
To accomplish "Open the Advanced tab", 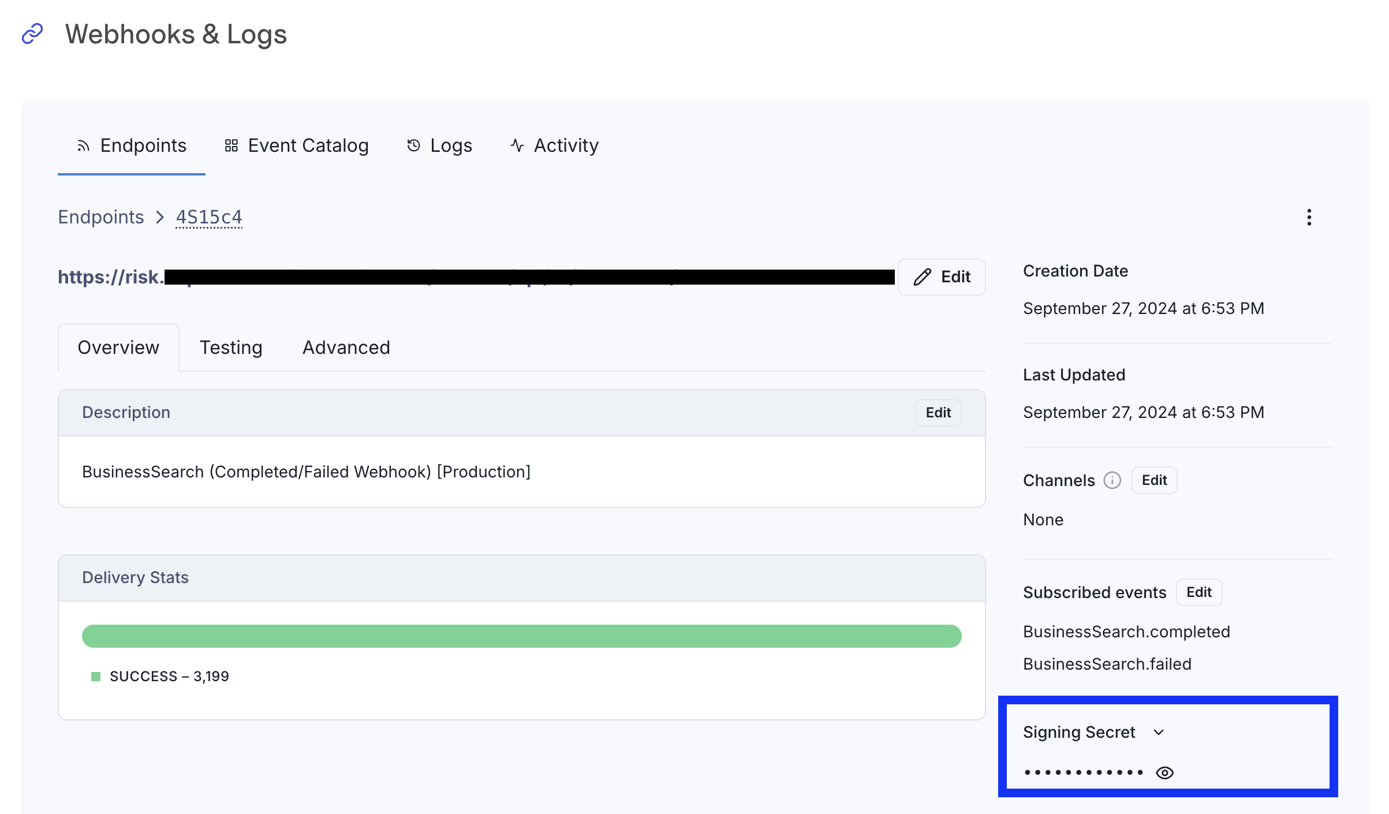I will (x=346, y=348).
